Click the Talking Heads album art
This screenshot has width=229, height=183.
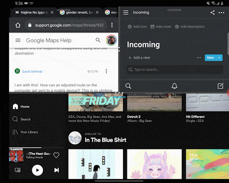[x=16, y=155]
